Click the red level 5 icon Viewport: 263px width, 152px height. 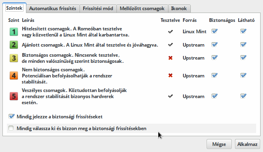(14, 96)
